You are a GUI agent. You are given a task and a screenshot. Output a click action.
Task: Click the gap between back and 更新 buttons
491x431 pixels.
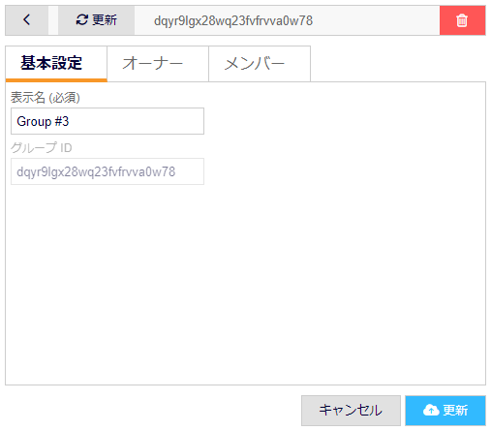[53, 20]
